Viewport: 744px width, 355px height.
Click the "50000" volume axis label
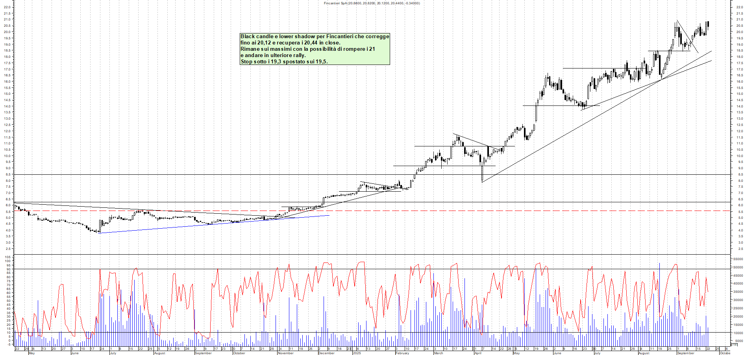point(738,267)
